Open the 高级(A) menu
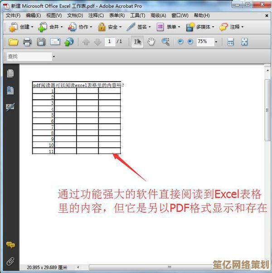Image resolution: width=272 pixels, height=273 pixels. coord(158,15)
